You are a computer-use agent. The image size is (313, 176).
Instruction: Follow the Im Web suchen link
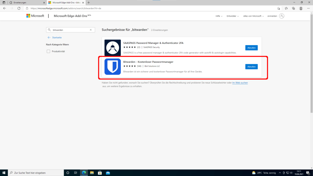(240, 82)
